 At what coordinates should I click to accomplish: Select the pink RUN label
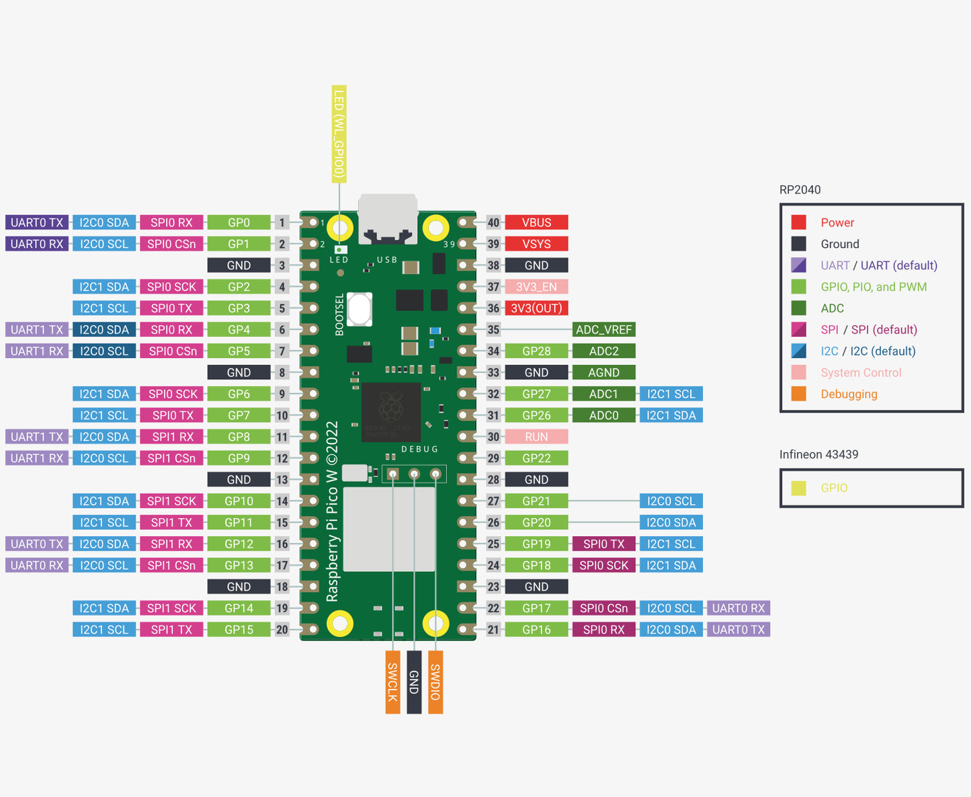(536, 437)
